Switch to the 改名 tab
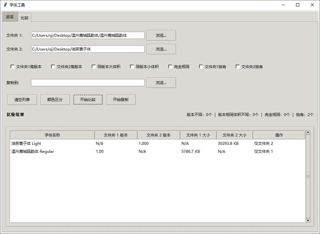320x234 pixels. click(10, 17)
